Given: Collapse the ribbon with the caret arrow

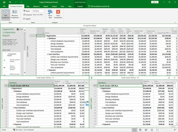Looking at the screenshot, I should click(175, 23).
